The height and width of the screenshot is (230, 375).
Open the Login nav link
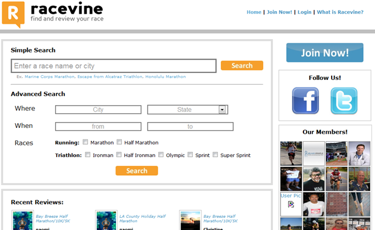click(x=305, y=12)
